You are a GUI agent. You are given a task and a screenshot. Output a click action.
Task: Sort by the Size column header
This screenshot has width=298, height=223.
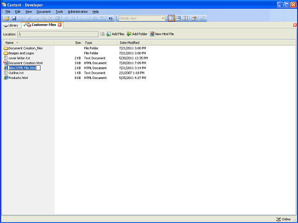pos(68,43)
